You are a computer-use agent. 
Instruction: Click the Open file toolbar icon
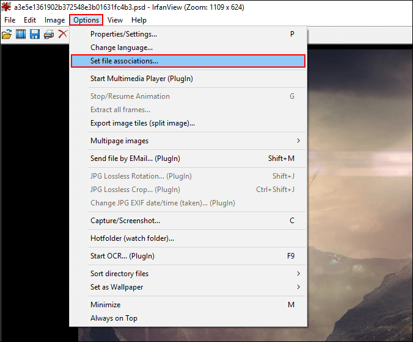pyautogui.click(x=7, y=34)
